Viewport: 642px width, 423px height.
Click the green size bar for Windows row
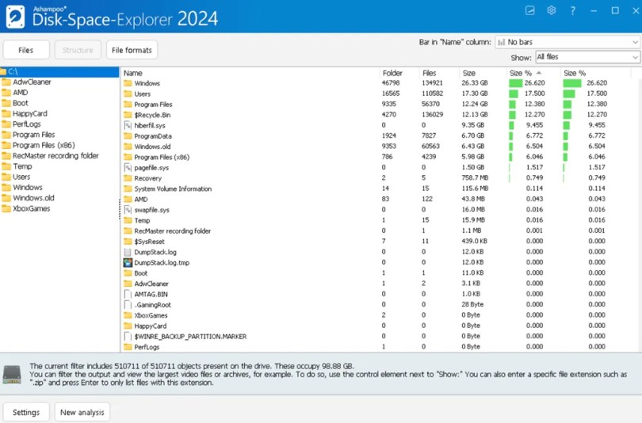click(x=515, y=83)
